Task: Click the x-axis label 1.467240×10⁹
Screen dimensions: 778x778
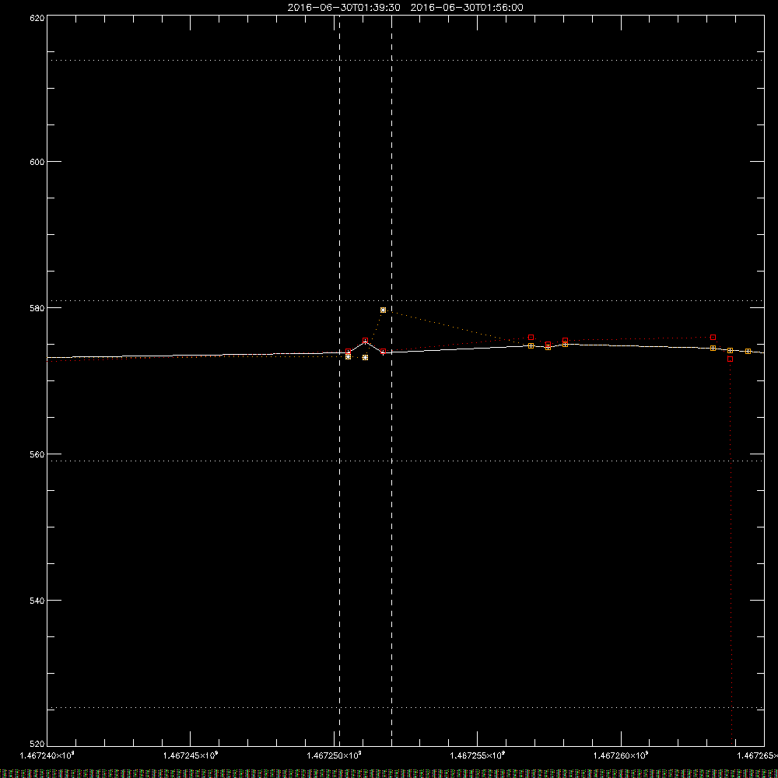Action: 47,755
